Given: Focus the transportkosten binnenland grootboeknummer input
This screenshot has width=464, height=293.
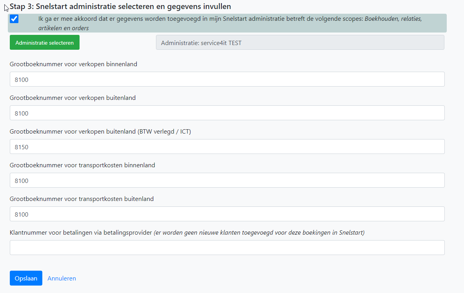Looking at the screenshot, I should click(227, 180).
